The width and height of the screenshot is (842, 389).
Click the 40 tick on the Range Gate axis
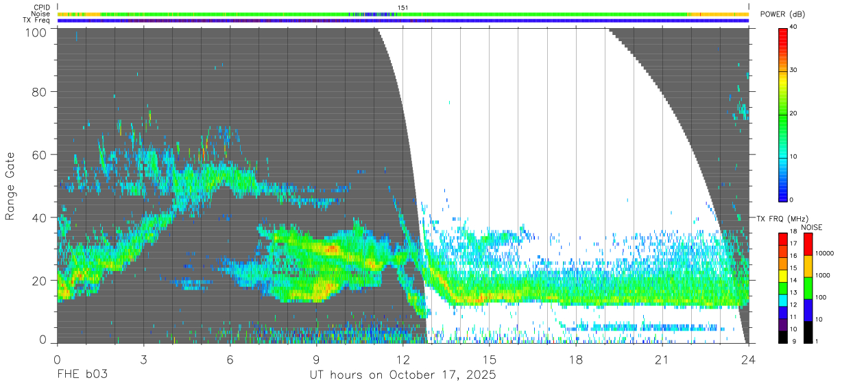[x=40, y=217]
